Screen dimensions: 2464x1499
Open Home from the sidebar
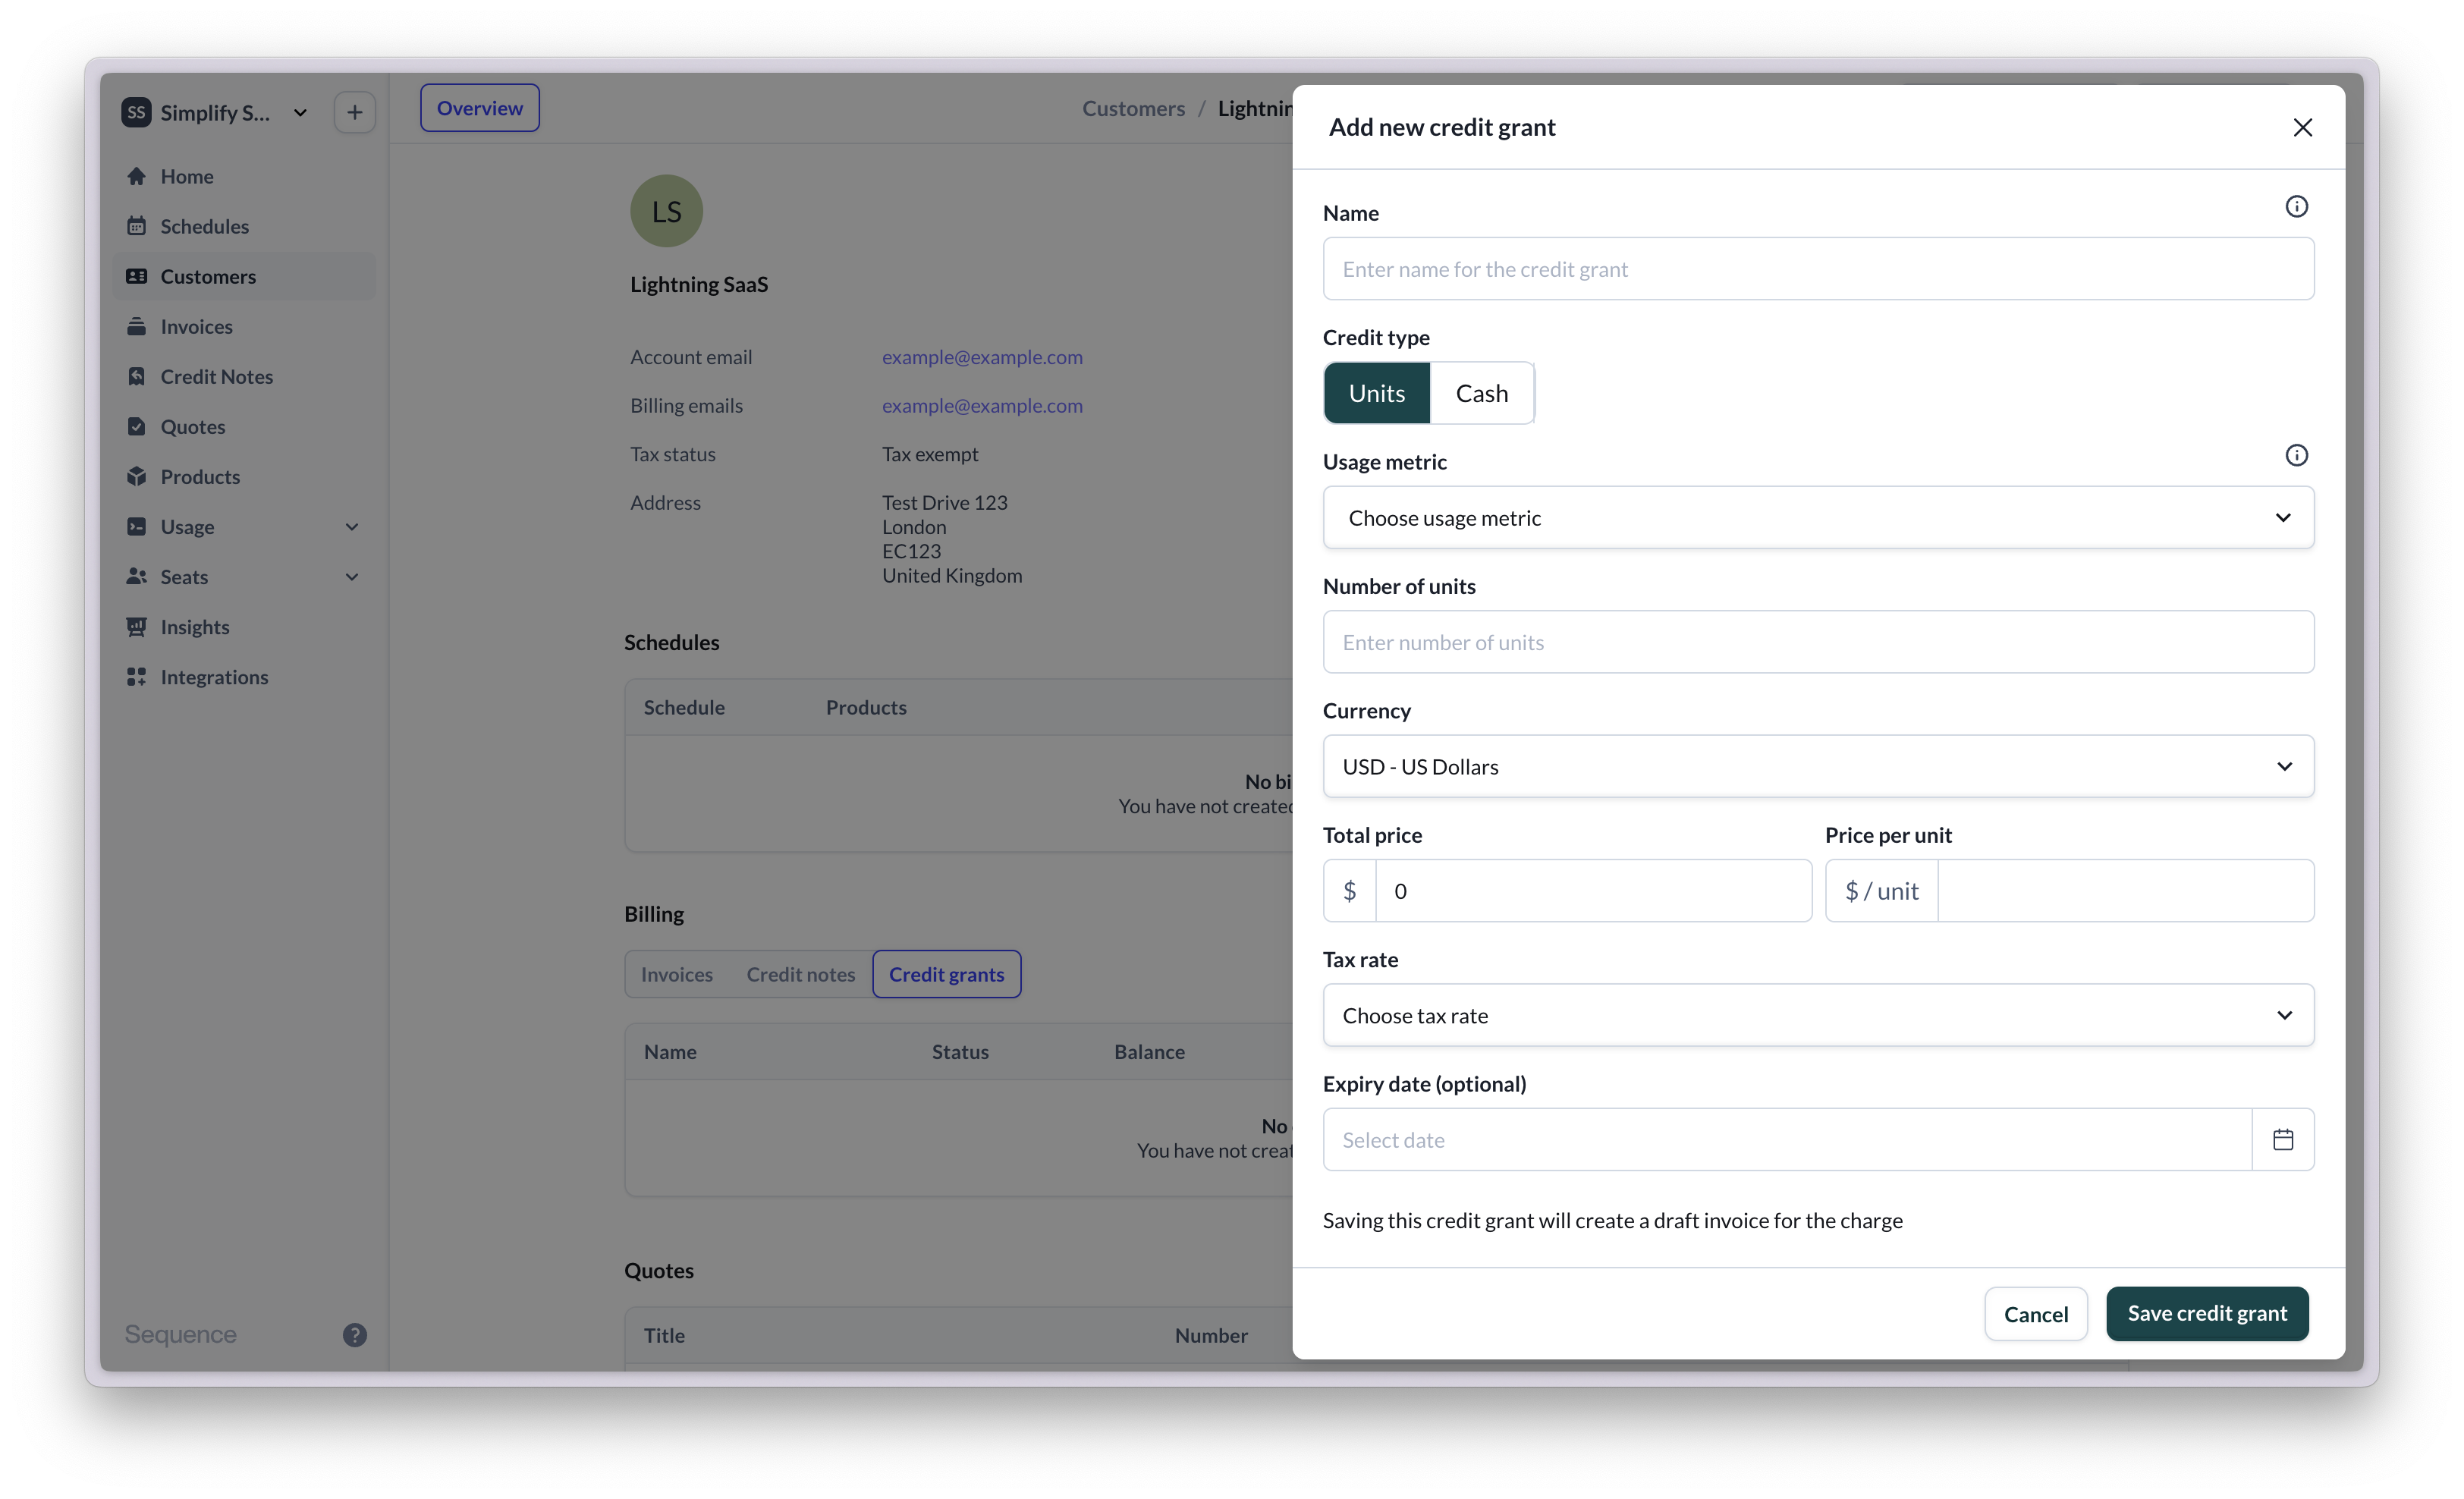244,176
